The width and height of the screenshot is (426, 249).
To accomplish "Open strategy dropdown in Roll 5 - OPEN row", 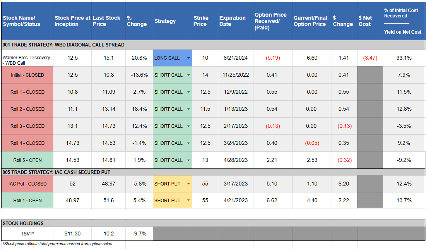I will pyautogui.click(x=188, y=160).
